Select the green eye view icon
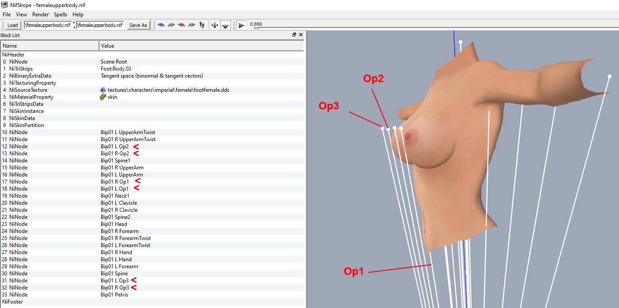The width and height of the screenshot is (619, 308). click(171, 25)
